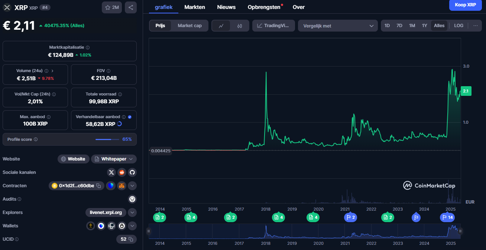
Task: Open the padlock wallet icon
Action: 121,226
